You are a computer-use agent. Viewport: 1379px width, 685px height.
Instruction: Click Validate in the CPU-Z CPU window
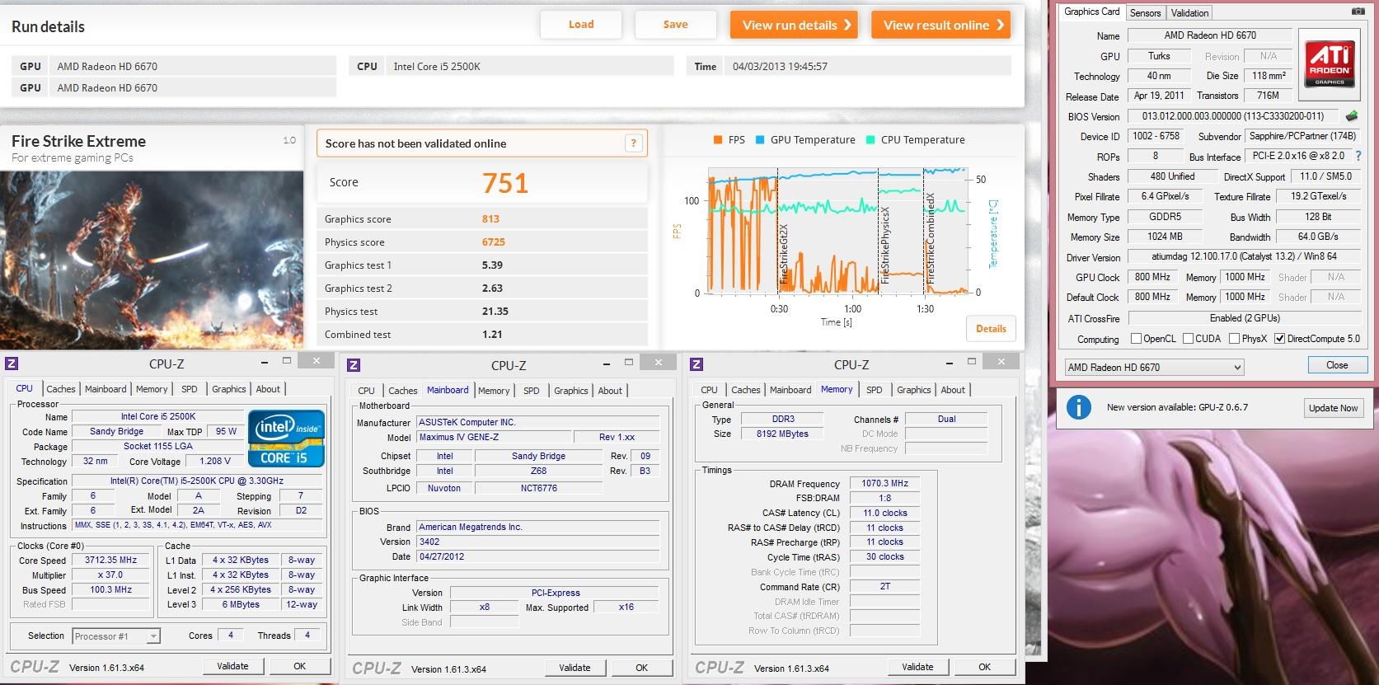coord(232,666)
